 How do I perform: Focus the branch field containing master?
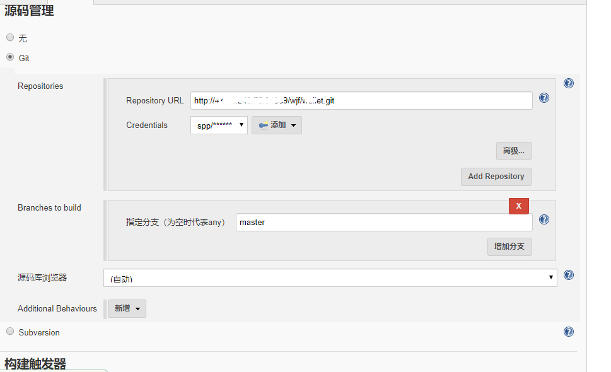click(x=384, y=223)
